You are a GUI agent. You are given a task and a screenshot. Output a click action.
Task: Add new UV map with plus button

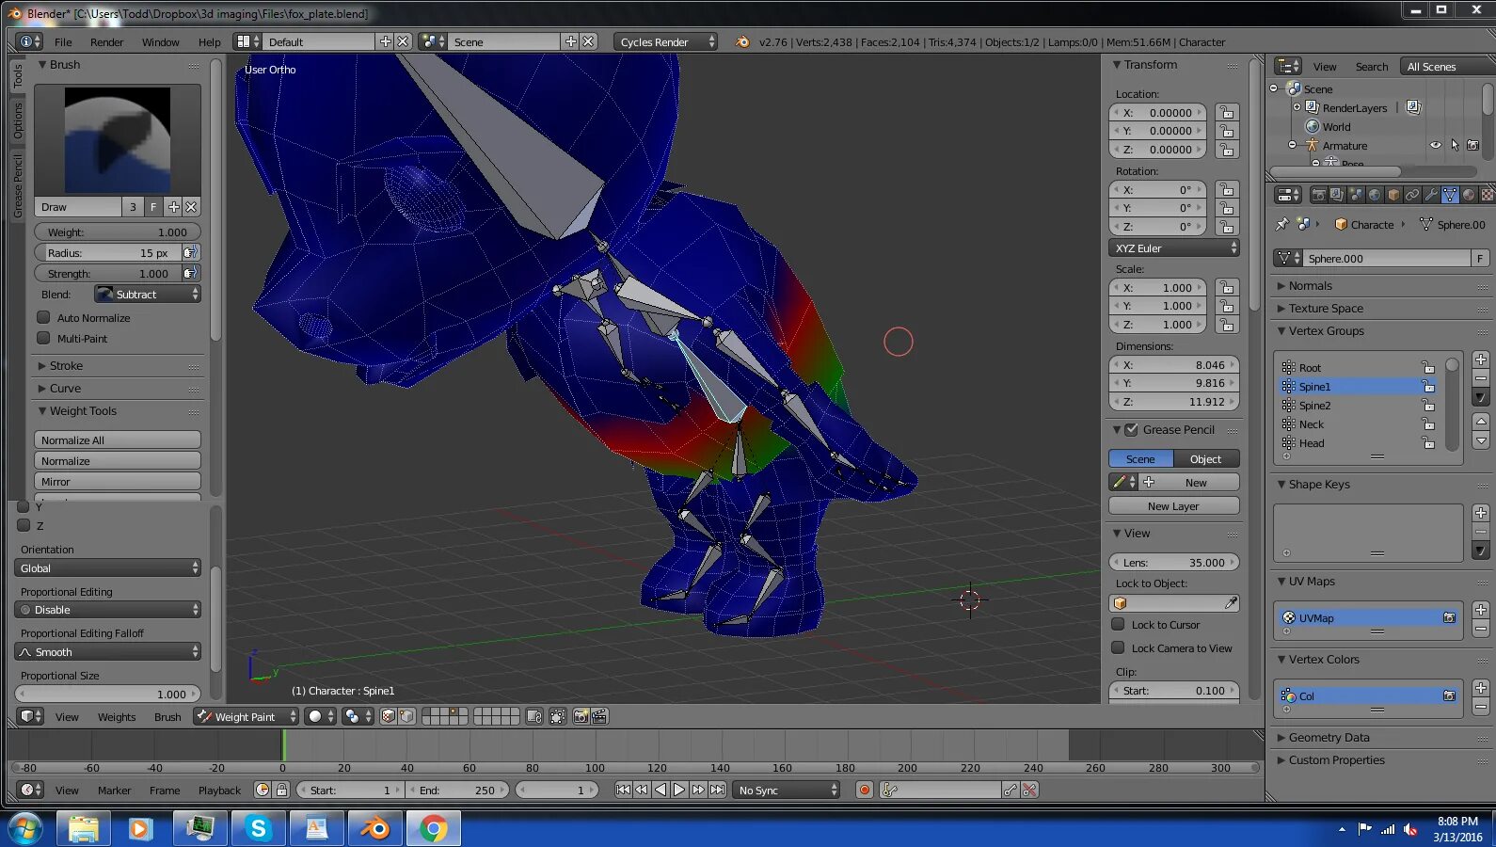[x=1480, y=610]
